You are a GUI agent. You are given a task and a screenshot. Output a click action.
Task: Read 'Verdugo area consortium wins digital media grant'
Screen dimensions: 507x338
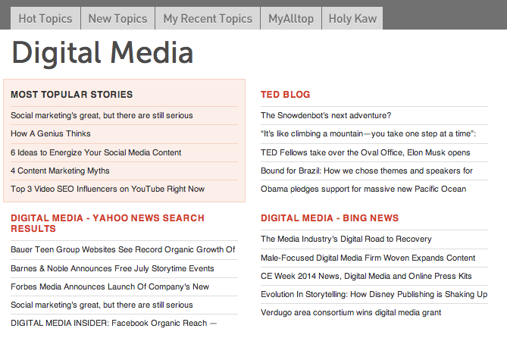[x=351, y=312]
